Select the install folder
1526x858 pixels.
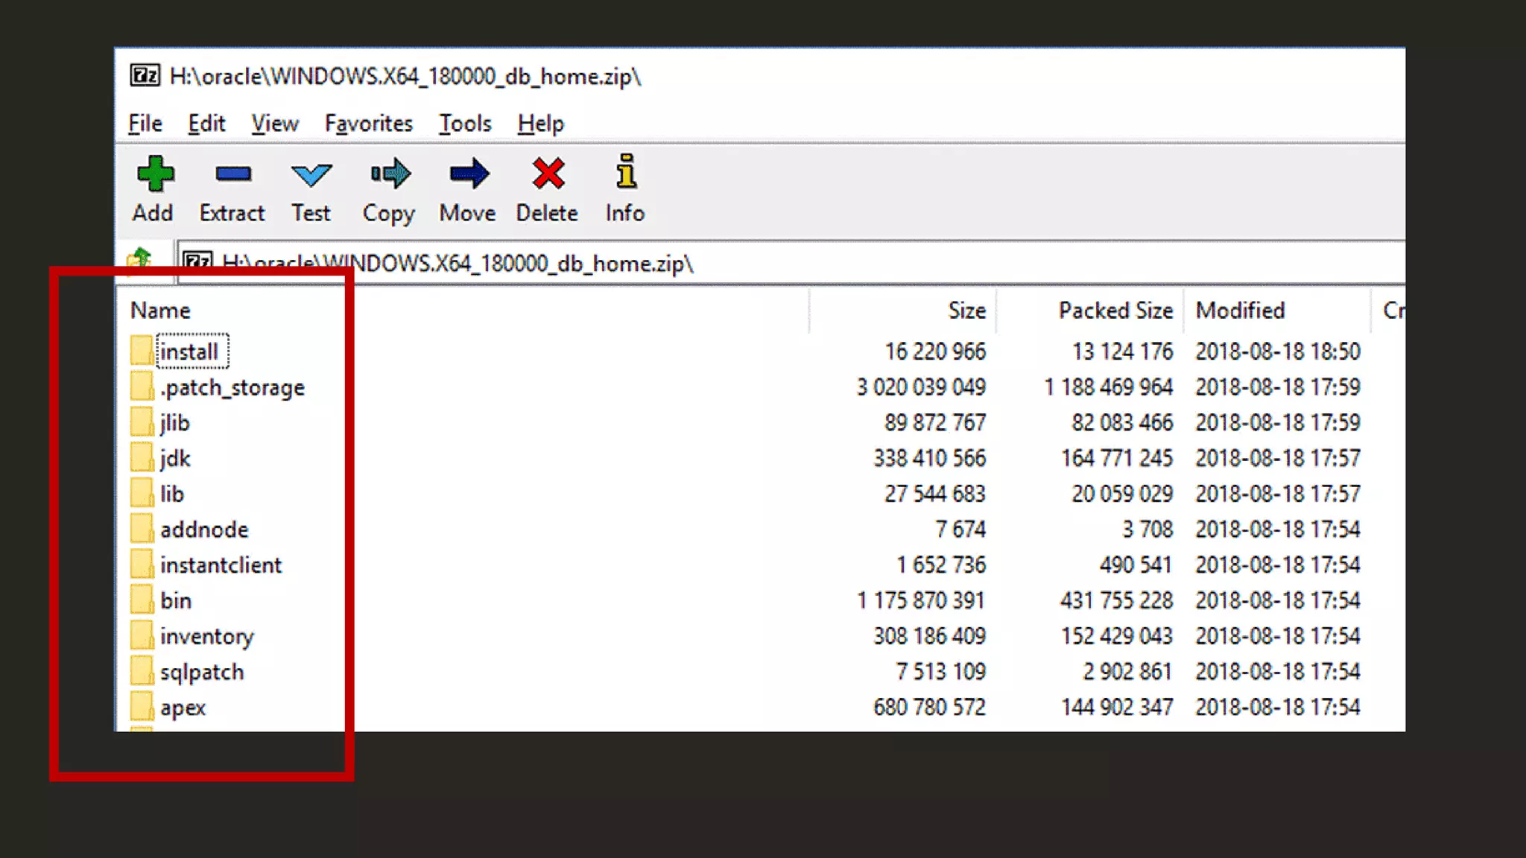(189, 352)
